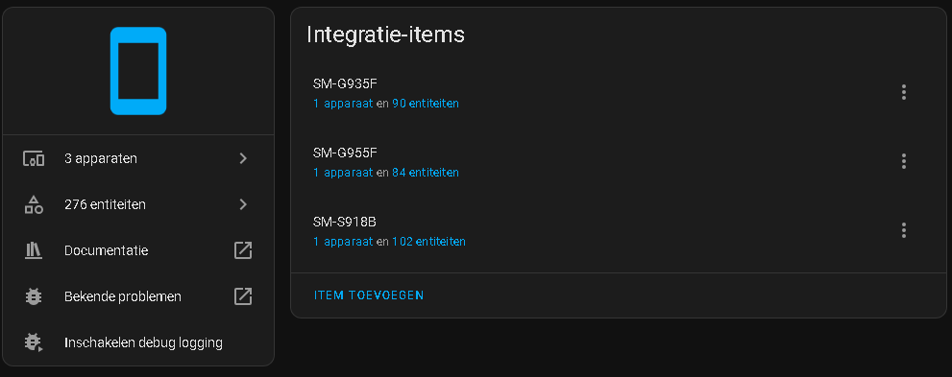The image size is (952, 377).
Task: Open the 90 entiteiten link under SM-G935F
Action: 425,104
